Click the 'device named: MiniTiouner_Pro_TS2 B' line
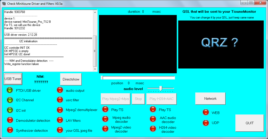The image size is (268, 139). pyautogui.click(x=28, y=22)
